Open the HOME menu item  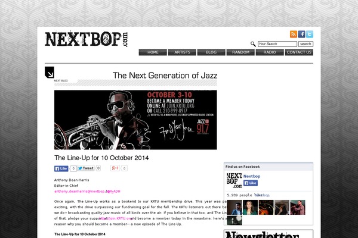[x=153, y=52]
